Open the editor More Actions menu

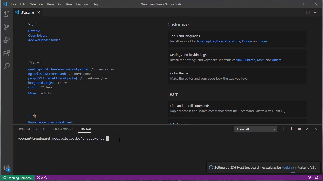(316, 12)
